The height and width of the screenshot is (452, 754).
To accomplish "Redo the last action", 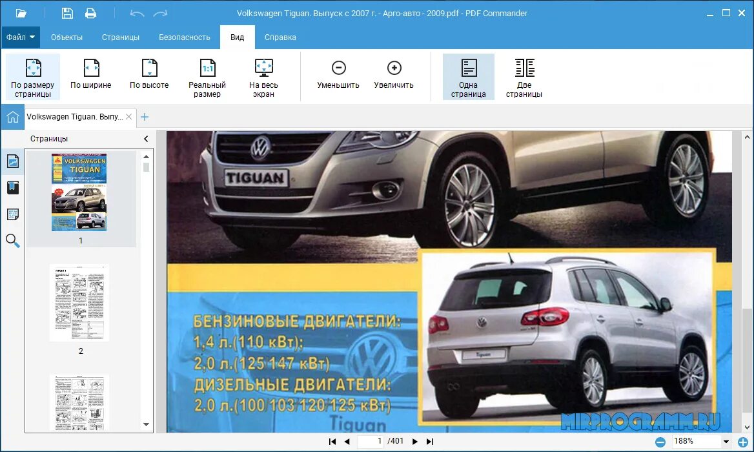I will coord(160,14).
